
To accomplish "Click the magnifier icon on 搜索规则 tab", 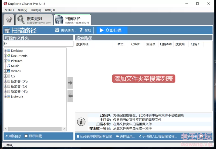I will click(21, 19).
